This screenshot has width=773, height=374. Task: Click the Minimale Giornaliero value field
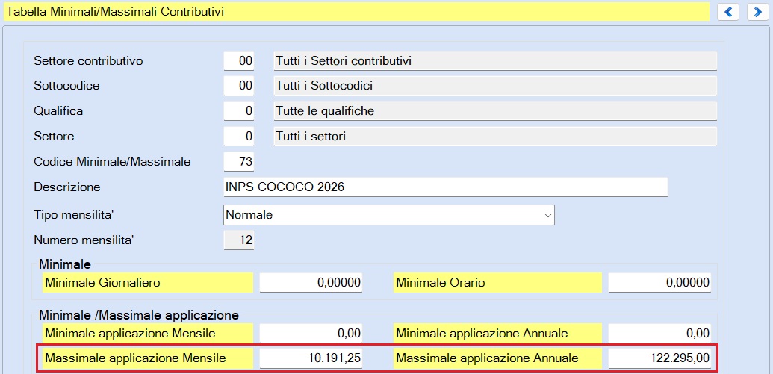click(x=311, y=283)
